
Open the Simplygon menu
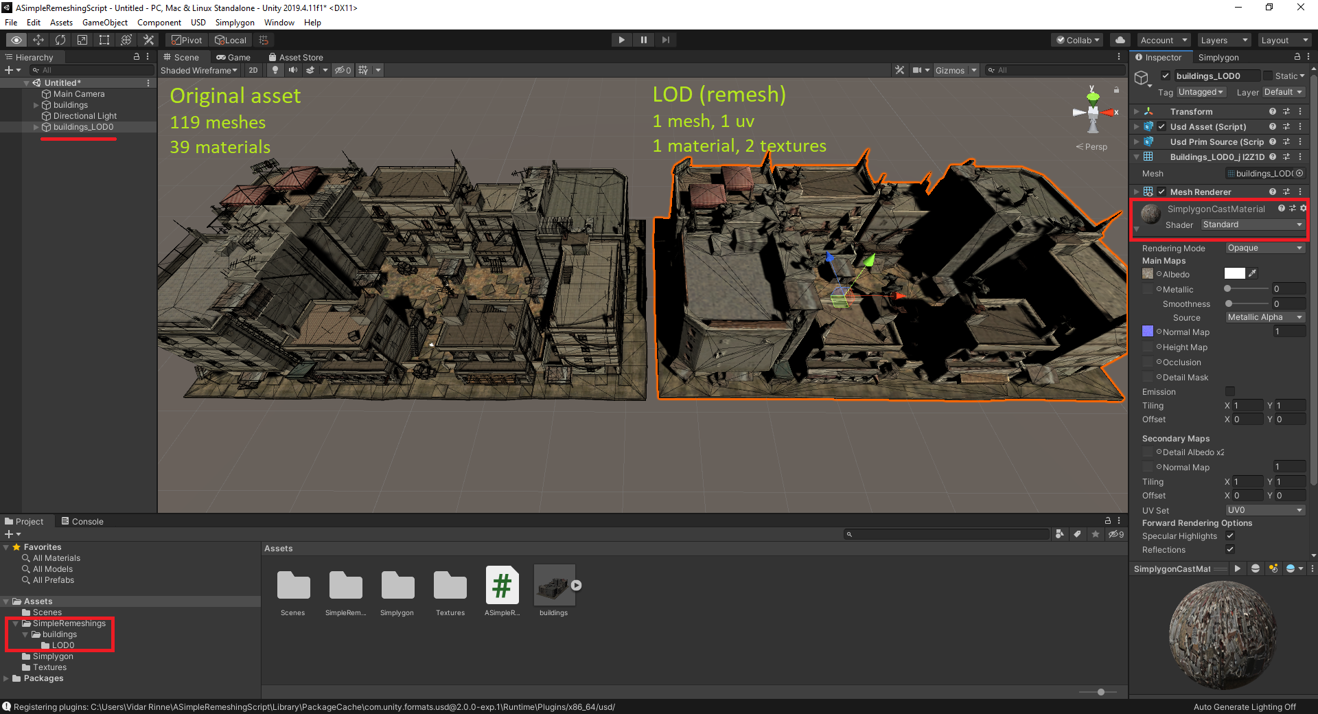[234, 22]
